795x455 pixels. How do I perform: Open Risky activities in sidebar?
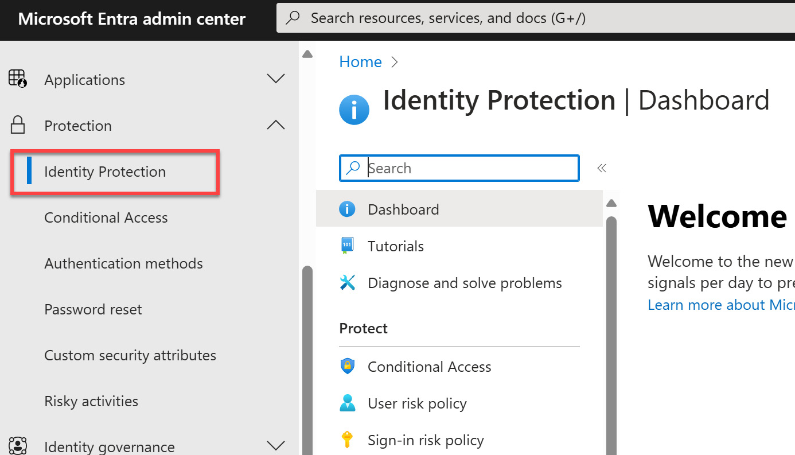coord(91,401)
